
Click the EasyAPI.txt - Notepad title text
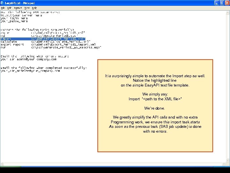pyautogui.click(x=20, y=3)
